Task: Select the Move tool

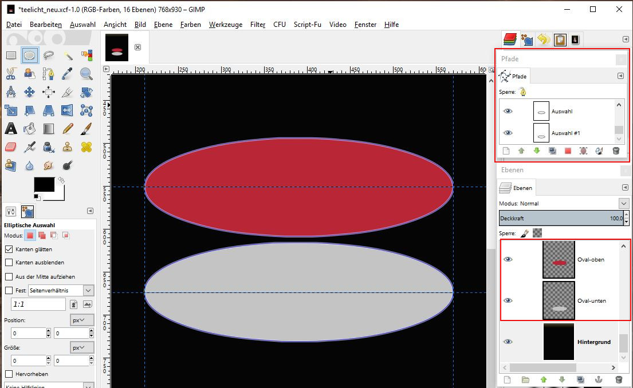Action: pos(30,92)
